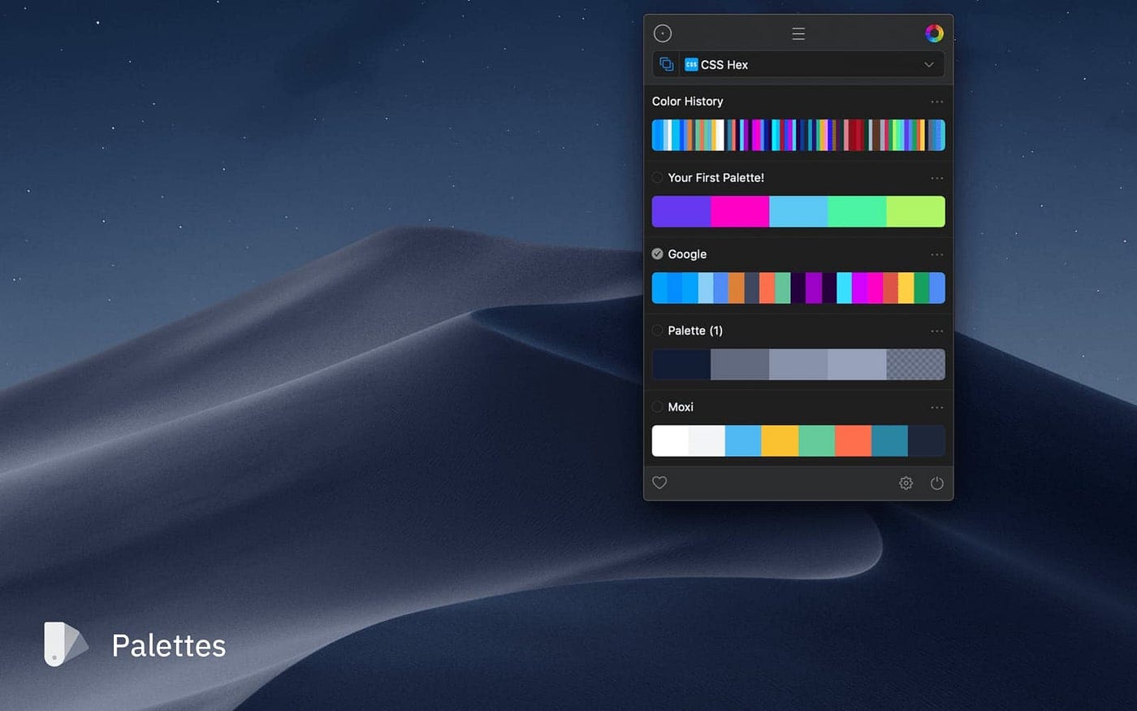Open the Google palette options menu
1137x711 pixels.
(x=936, y=254)
